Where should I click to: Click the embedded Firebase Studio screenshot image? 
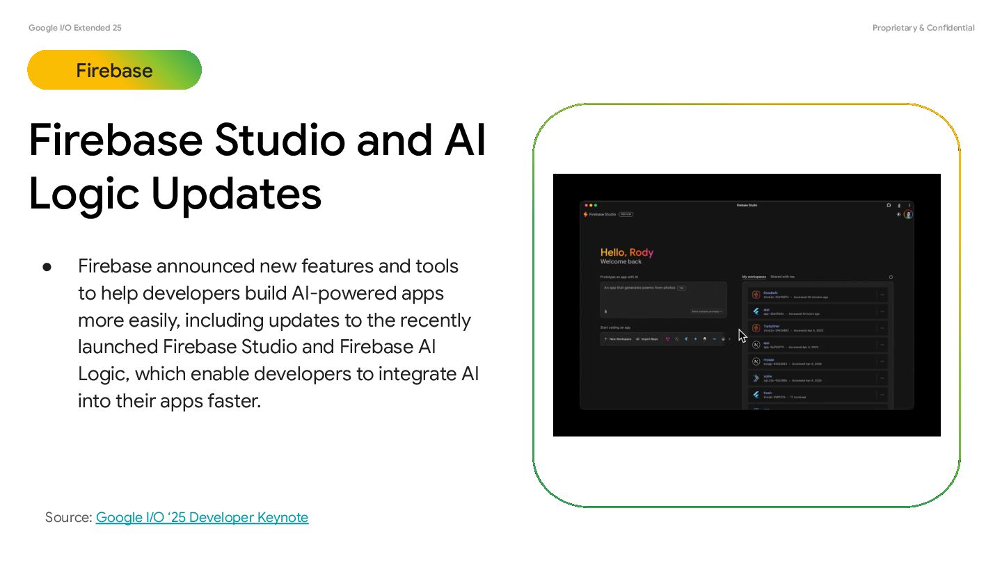point(747,305)
